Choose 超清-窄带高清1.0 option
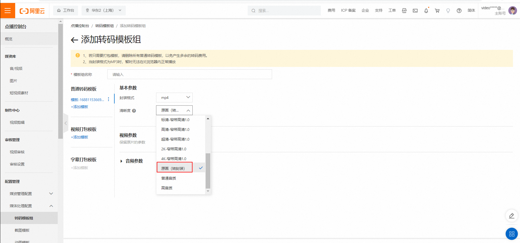The height and width of the screenshot is (243, 520). tap(181, 139)
